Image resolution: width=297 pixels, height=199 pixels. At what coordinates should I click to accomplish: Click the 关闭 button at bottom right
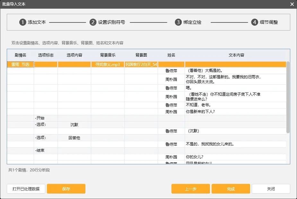271,189
